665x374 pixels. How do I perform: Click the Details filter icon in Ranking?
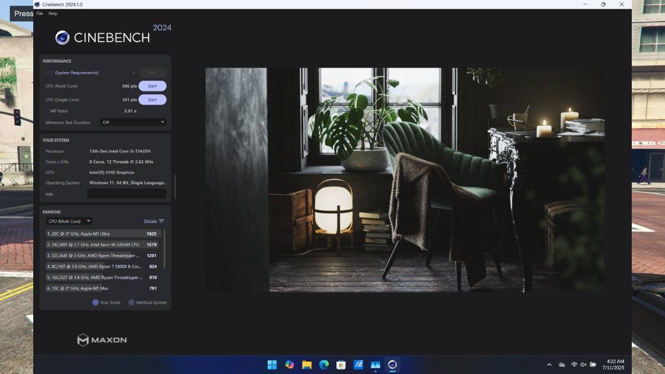tap(161, 221)
